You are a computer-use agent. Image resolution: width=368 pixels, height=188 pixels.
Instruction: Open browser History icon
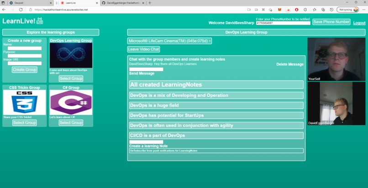click(331, 10)
